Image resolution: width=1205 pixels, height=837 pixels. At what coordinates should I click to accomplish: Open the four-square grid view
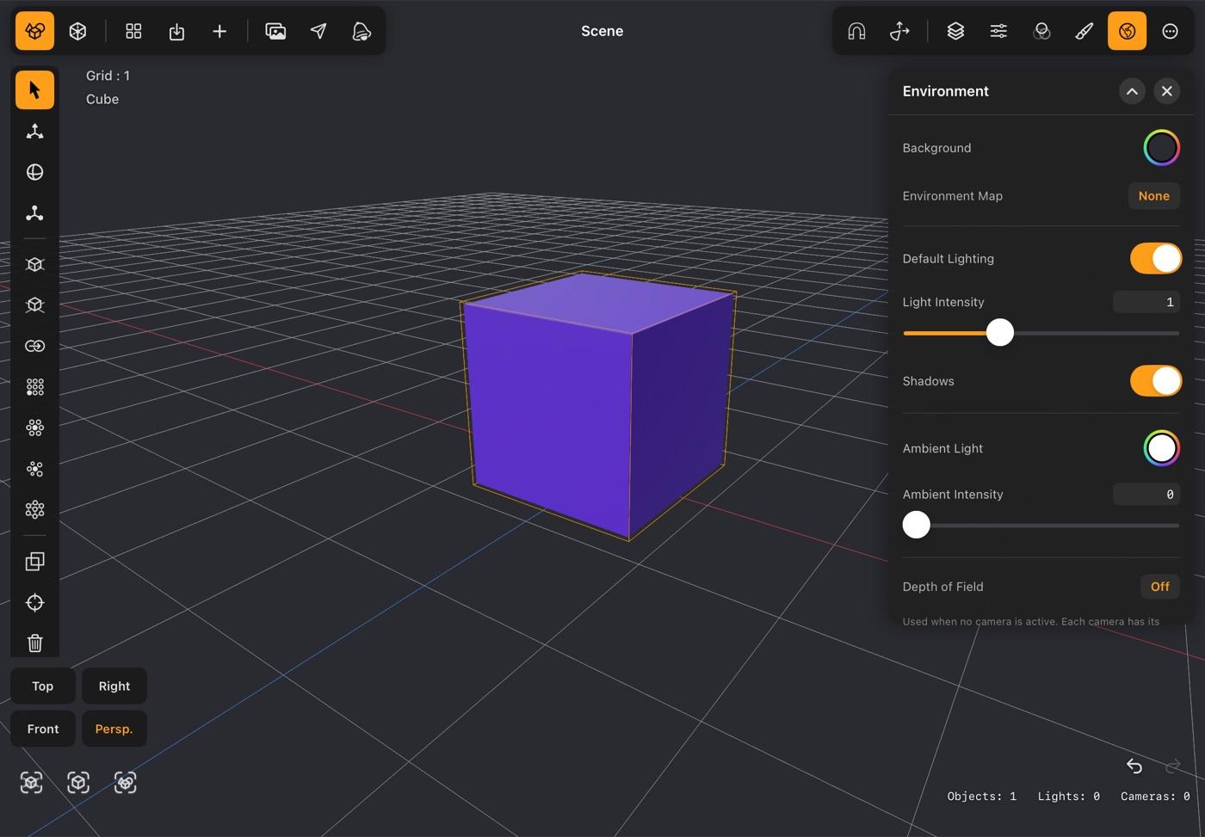coord(133,31)
